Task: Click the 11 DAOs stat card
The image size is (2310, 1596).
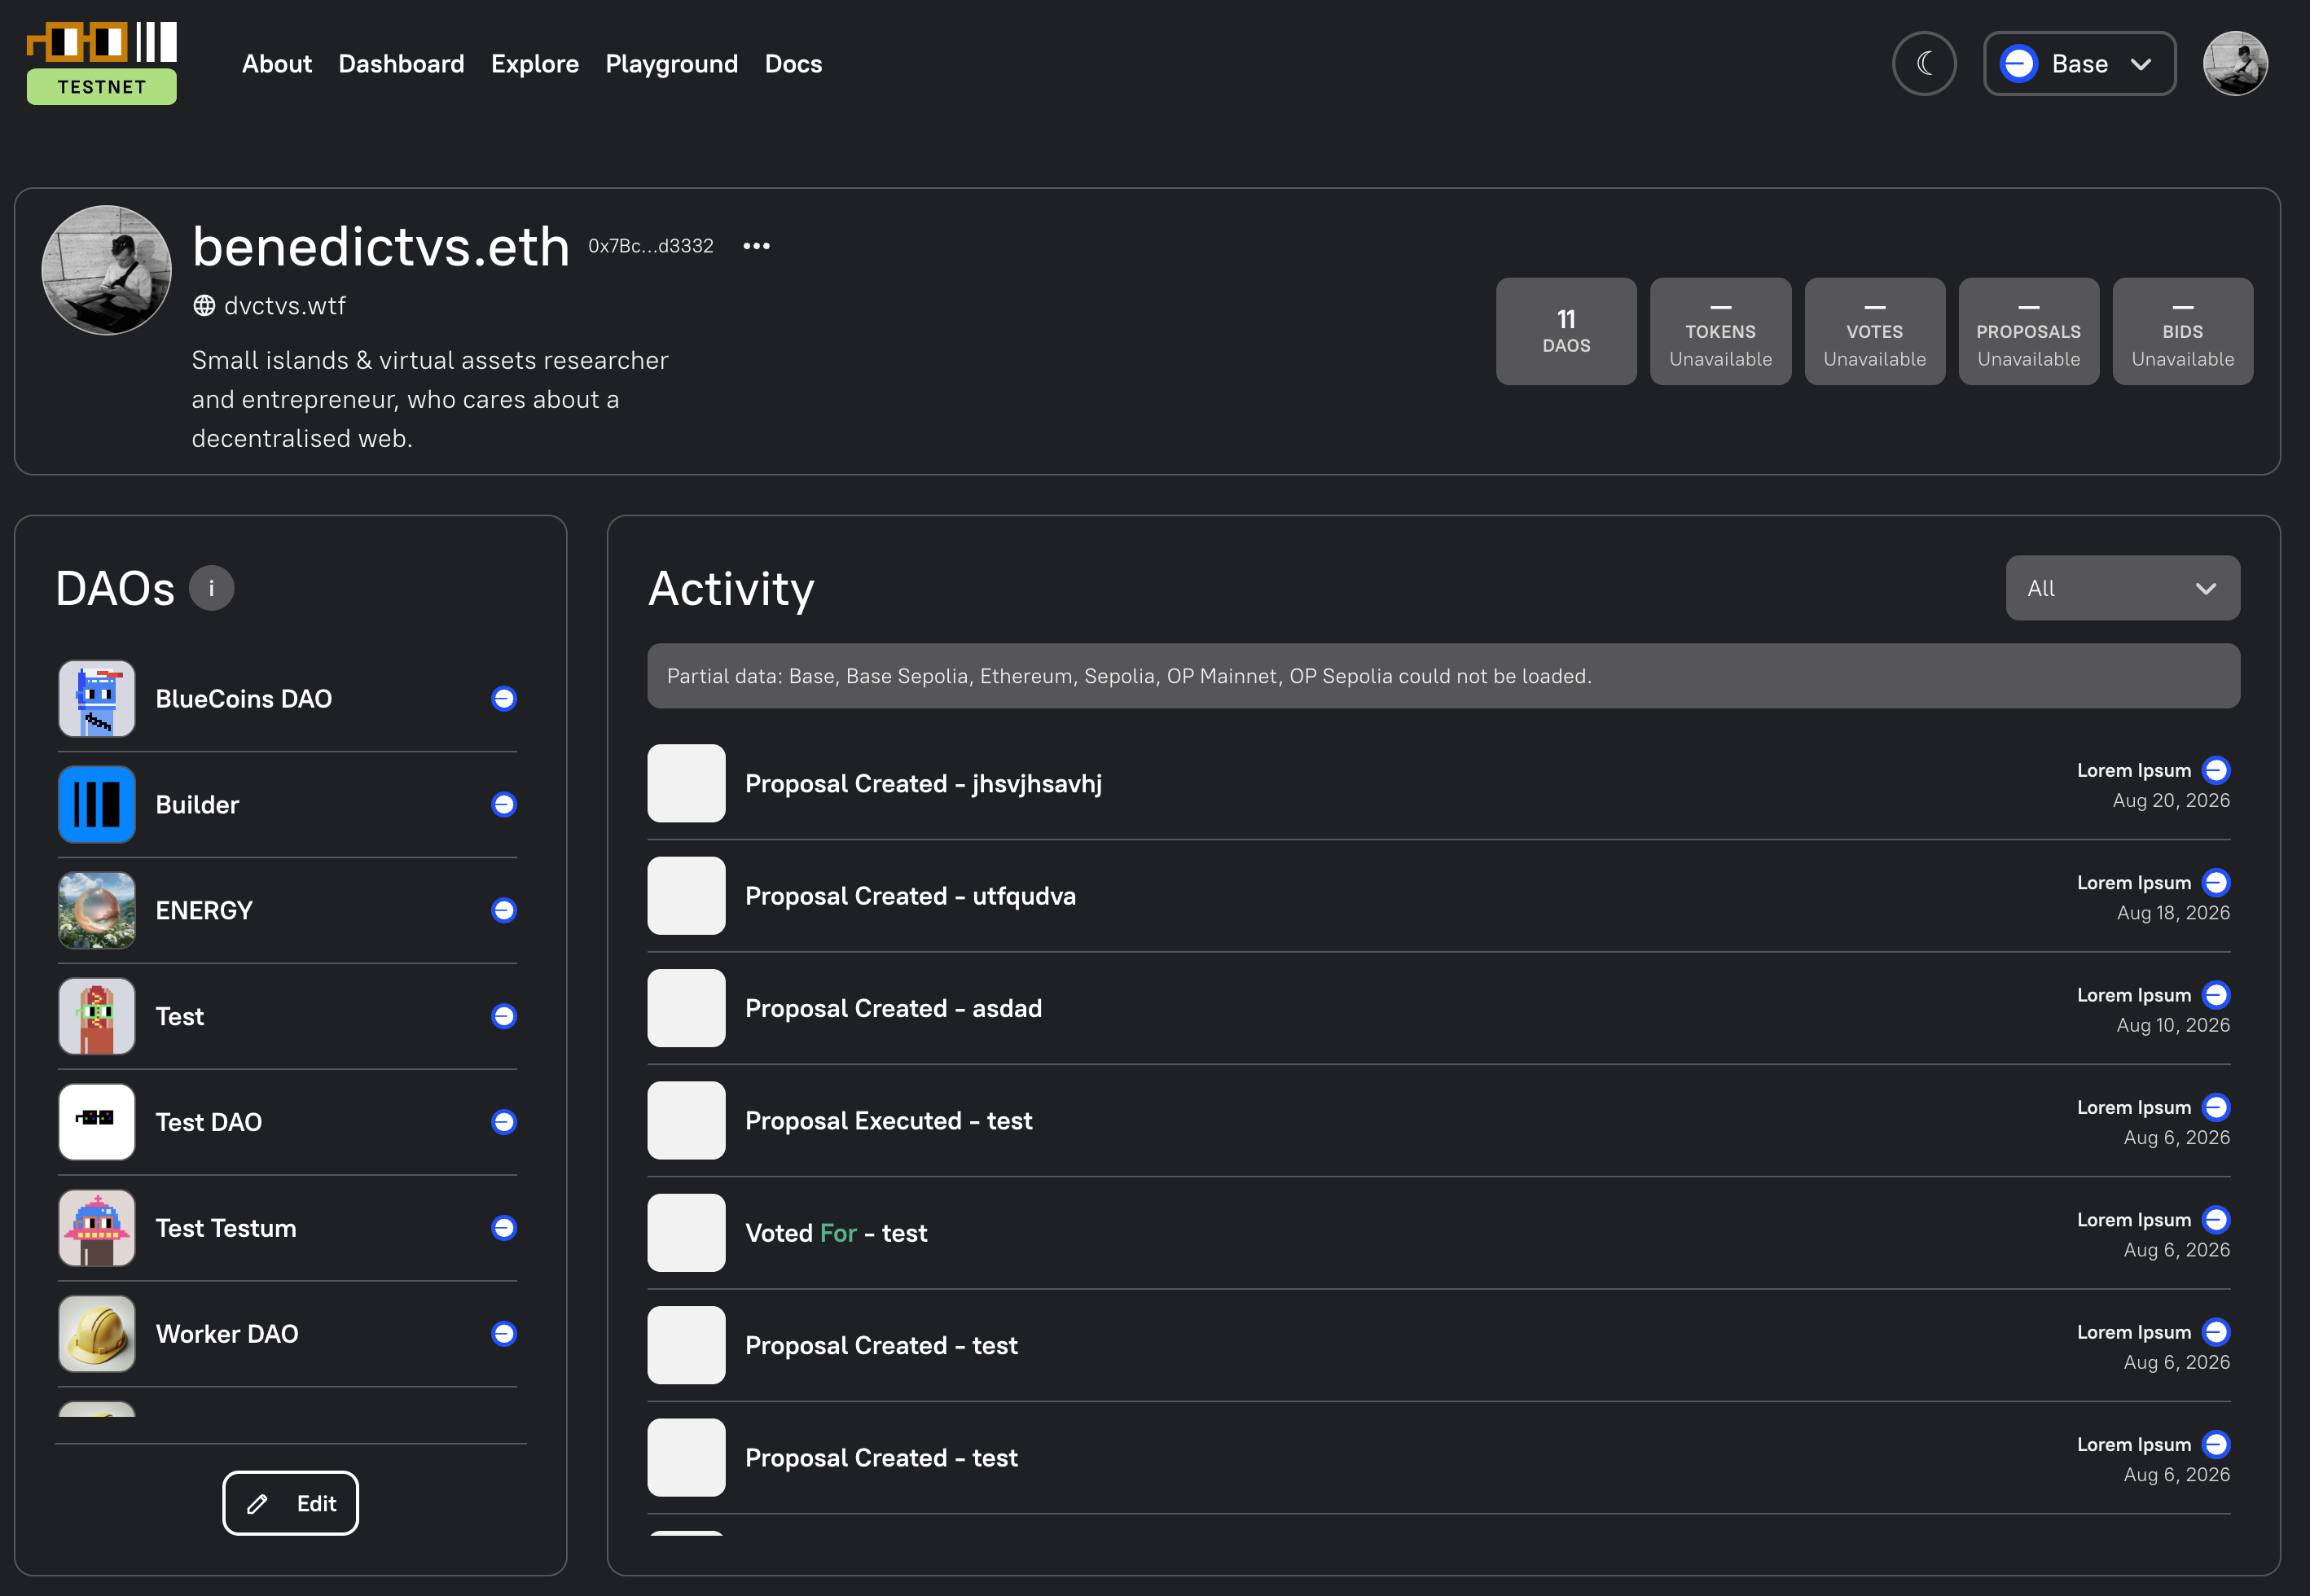Action: pyautogui.click(x=1566, y=331)
